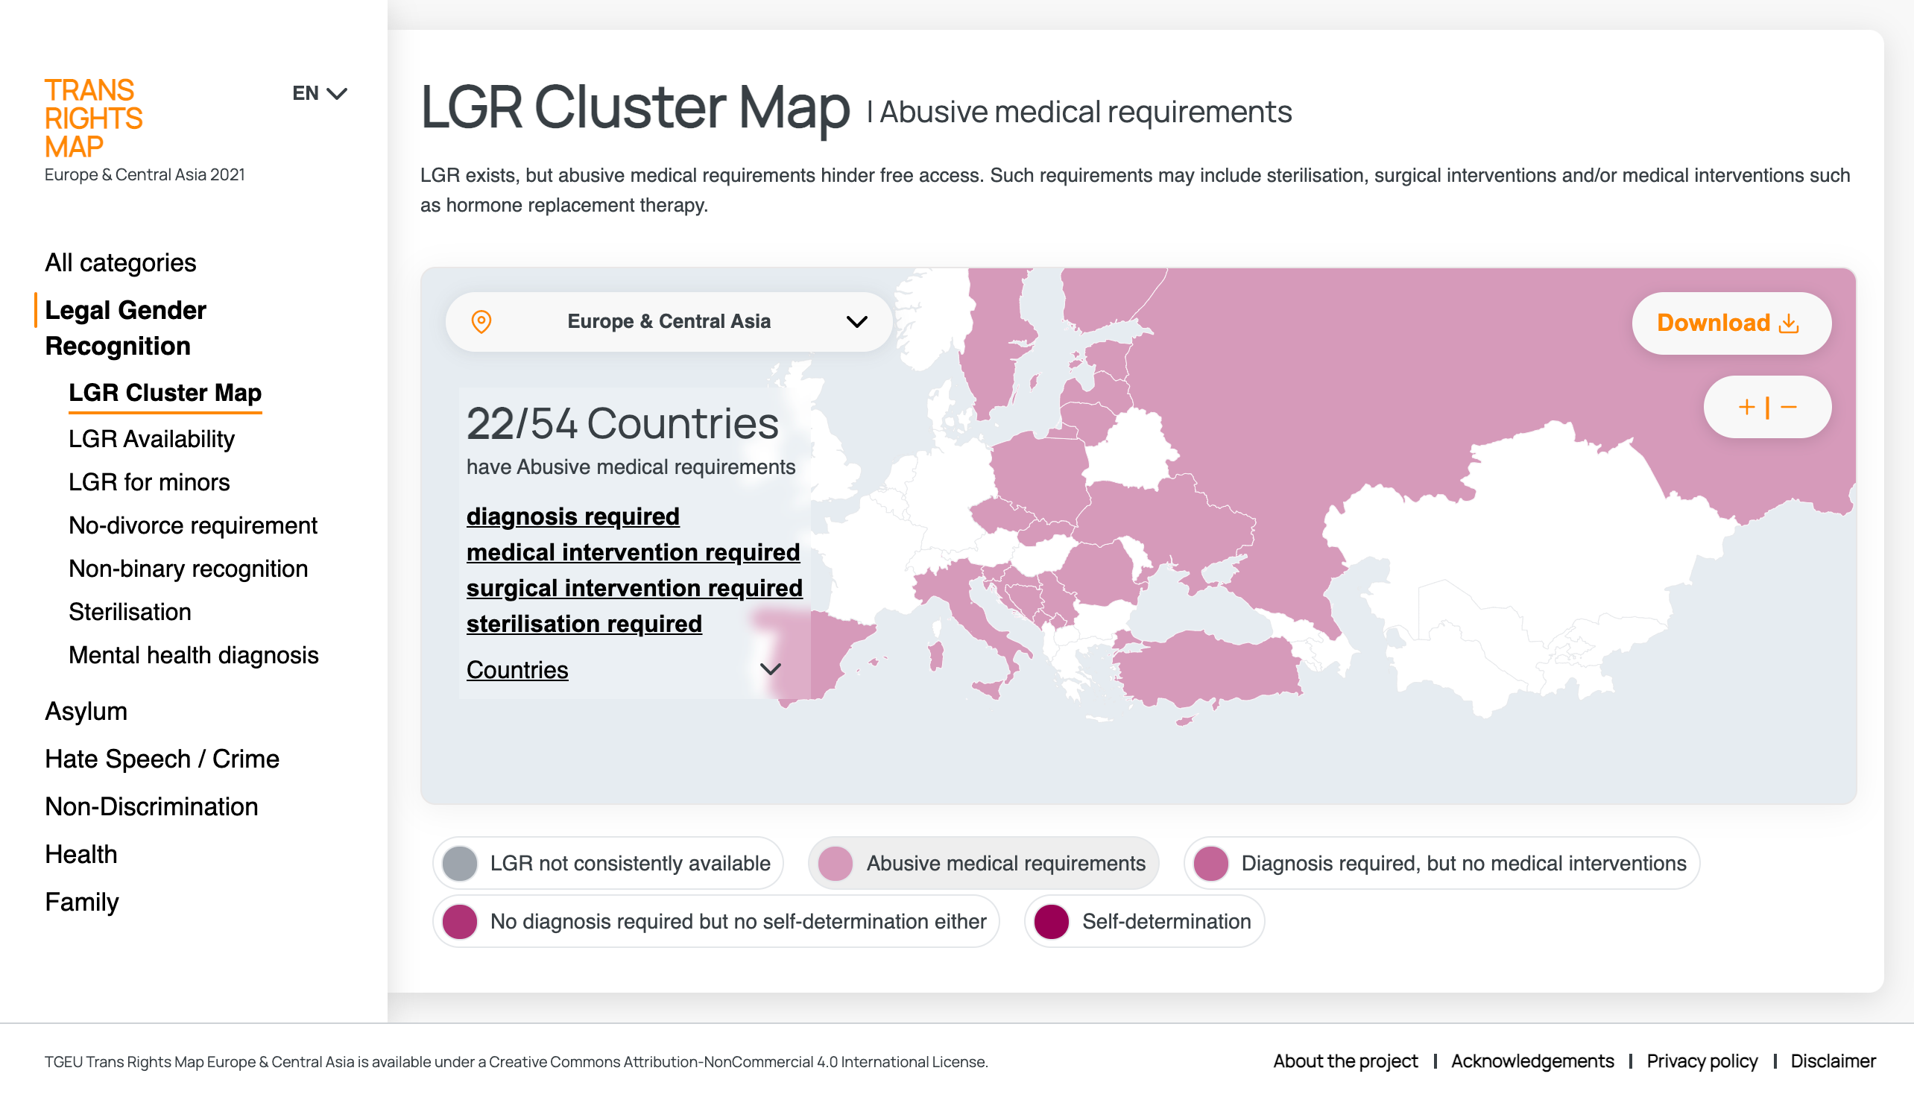Click the Trans Rights Map logo
This screenshot has width=1914, height=1097.
tap(93, 118)
